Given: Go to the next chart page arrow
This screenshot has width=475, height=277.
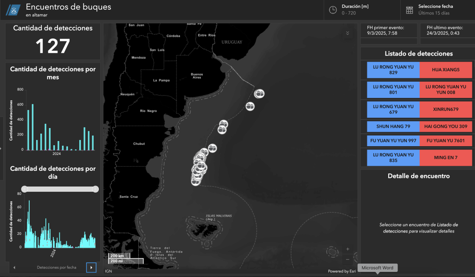Looking at the screenshot, I should 91,267.
